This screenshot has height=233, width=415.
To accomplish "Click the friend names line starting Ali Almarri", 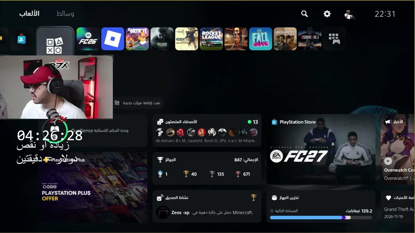I will click(x=207, y=141).
